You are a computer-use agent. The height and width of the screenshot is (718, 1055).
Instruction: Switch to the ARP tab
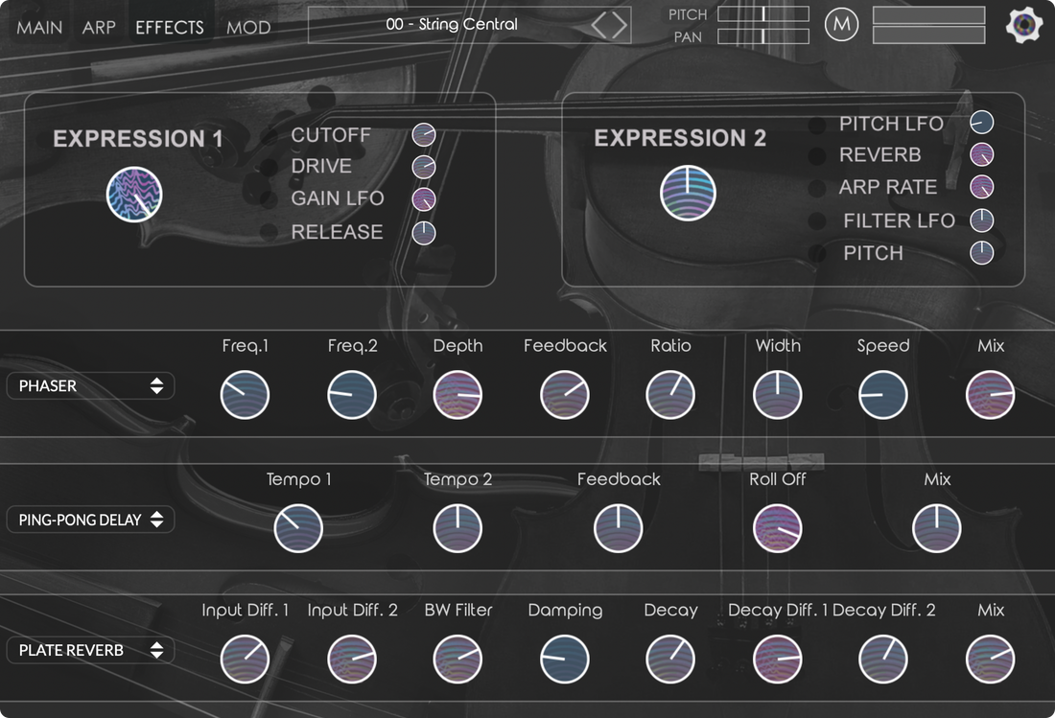click(x=99, y=27)
